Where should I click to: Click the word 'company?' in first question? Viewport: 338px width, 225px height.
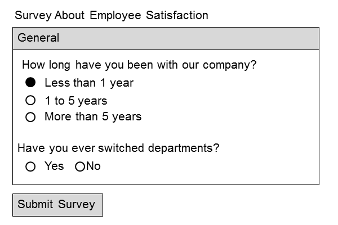coord(232,65)
